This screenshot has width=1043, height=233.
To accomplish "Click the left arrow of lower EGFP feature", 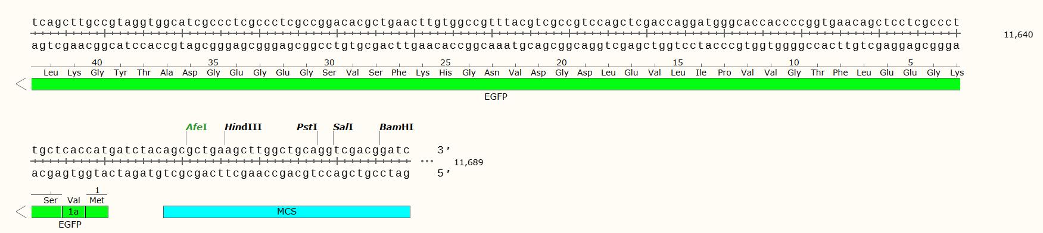I will pyautogui.click(x=21, y=212).
